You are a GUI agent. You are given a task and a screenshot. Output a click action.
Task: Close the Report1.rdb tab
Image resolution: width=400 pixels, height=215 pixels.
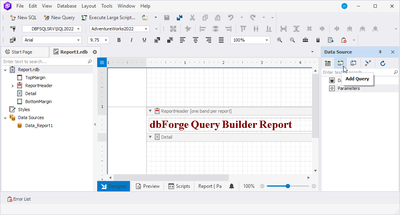[x=95, y=52]
